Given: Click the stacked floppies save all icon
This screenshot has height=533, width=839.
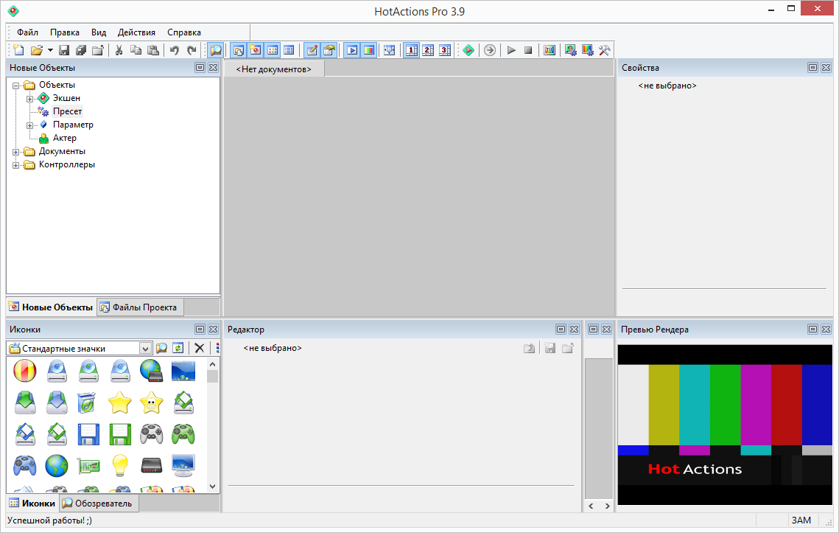Looking at the screenshot, I should pos(81,50).
